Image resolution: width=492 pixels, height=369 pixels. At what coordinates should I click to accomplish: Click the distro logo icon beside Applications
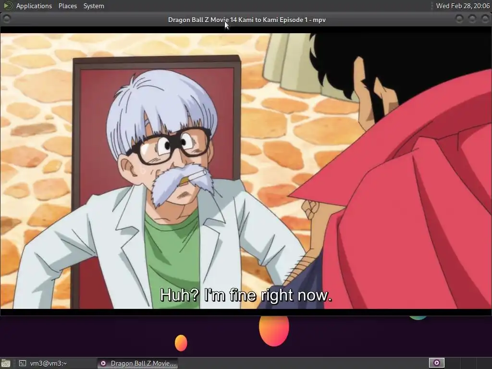[8, 6]
